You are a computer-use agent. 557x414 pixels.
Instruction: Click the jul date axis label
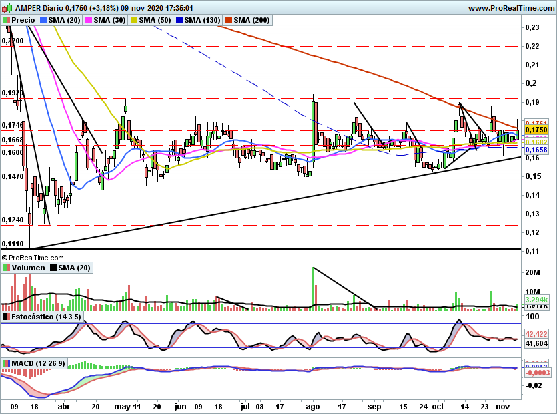click(245, 407)
